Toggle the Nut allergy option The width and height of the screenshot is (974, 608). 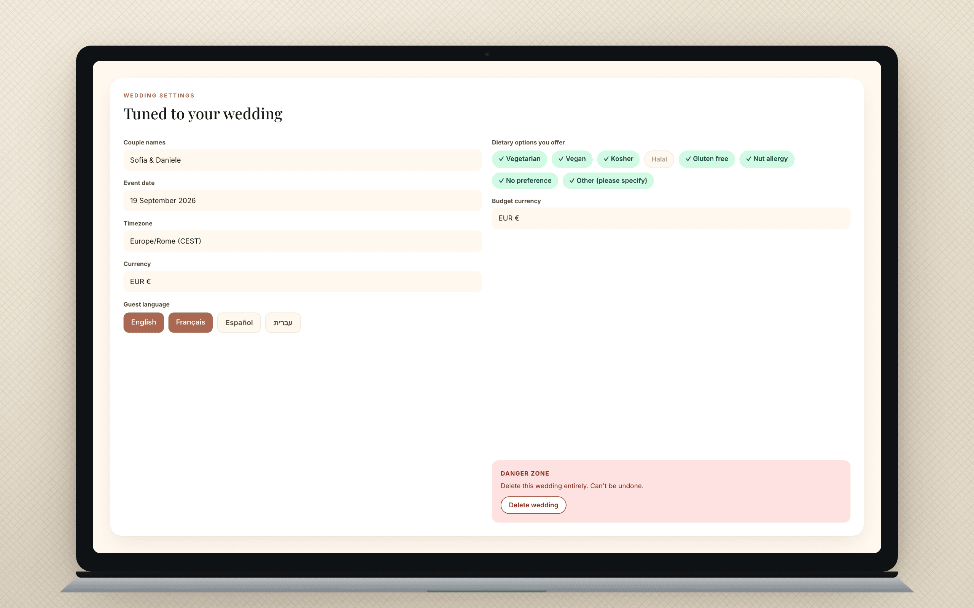pyautogui.click(x=766, y=159)
